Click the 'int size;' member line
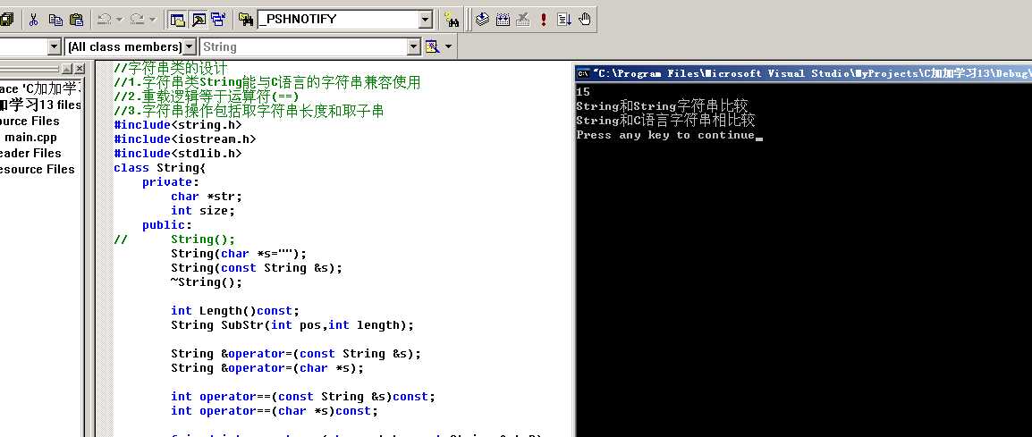The height and width of the screenshot is (437, 1032). pyautogui.click(x=203, y=211)
